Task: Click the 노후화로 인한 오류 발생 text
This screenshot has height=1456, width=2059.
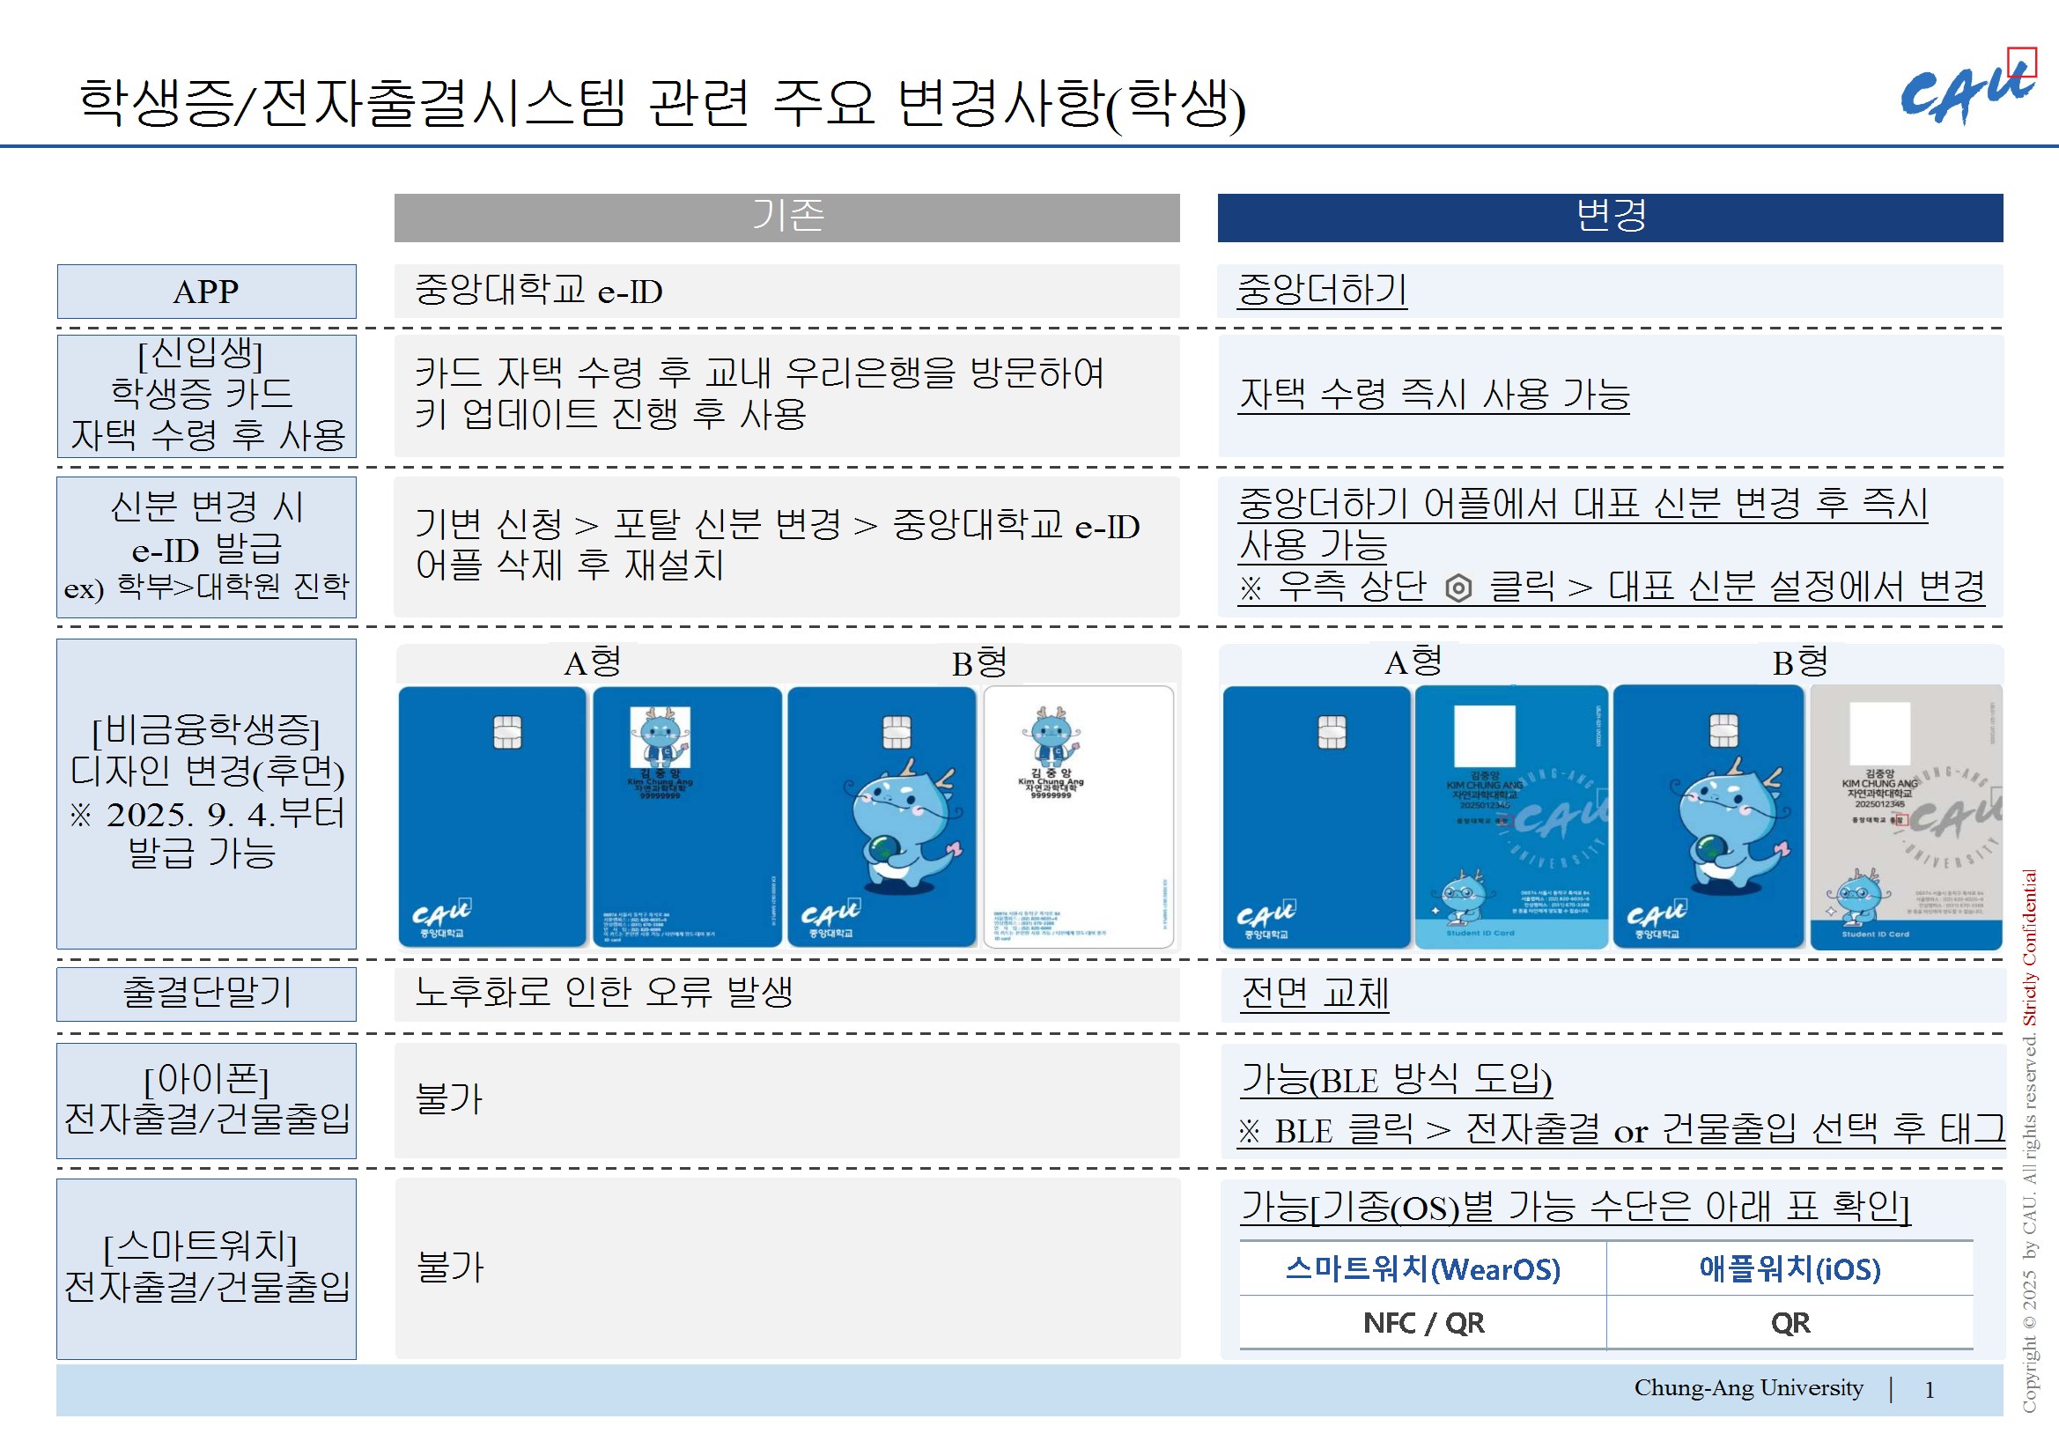Action: coord(603,992)
